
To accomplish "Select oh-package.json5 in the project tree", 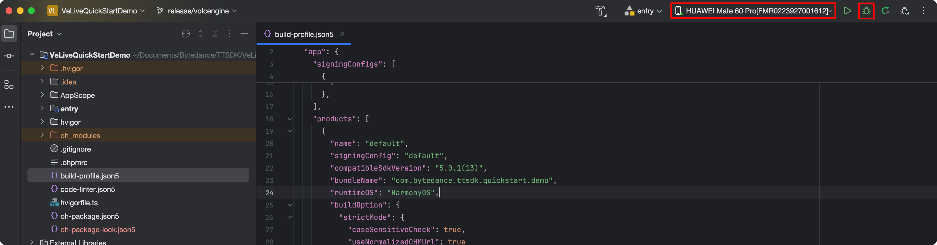I will [x=90, y=216].
